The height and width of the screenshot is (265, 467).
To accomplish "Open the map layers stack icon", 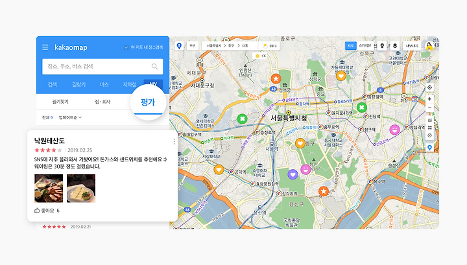I will pos(395,46).
